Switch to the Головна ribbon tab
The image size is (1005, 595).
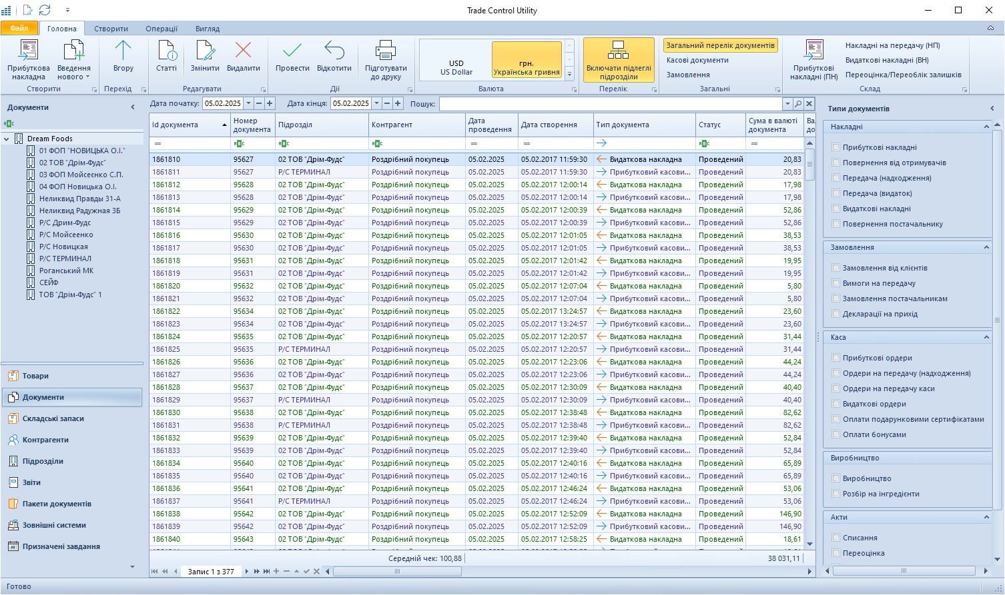pyautogui.click(x=62, y=29)
